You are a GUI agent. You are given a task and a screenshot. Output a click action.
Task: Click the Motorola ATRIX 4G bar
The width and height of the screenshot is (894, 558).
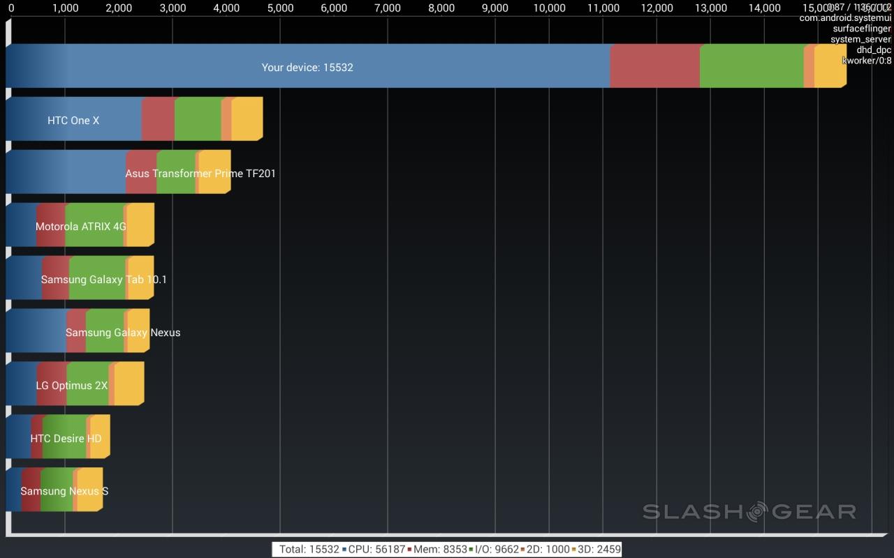click(x=81, y=227)
